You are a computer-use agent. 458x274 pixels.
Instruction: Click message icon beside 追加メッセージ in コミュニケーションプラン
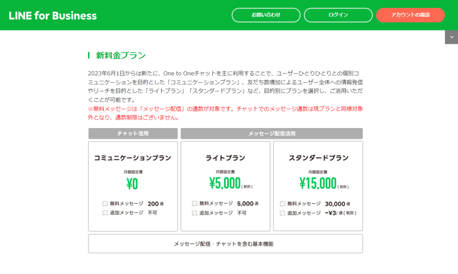(x=105, y=213)
